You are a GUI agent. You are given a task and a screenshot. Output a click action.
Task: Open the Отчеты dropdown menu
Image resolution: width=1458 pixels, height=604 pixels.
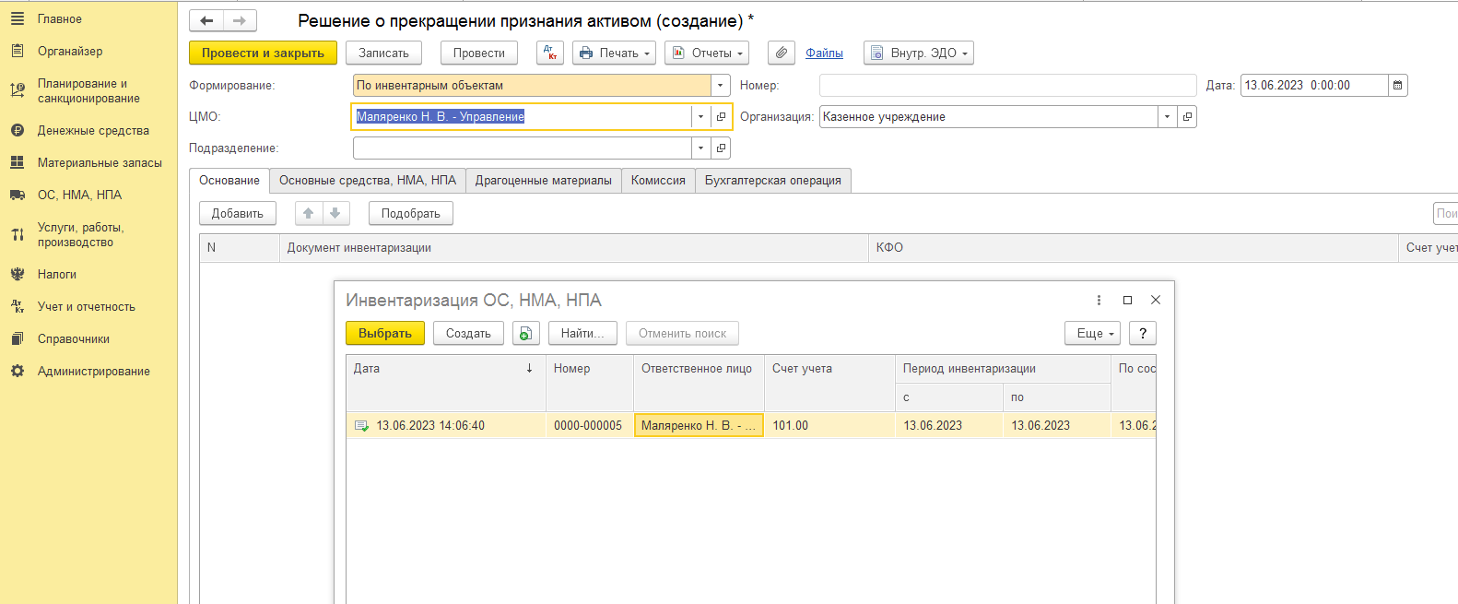(x=707, y=53)
